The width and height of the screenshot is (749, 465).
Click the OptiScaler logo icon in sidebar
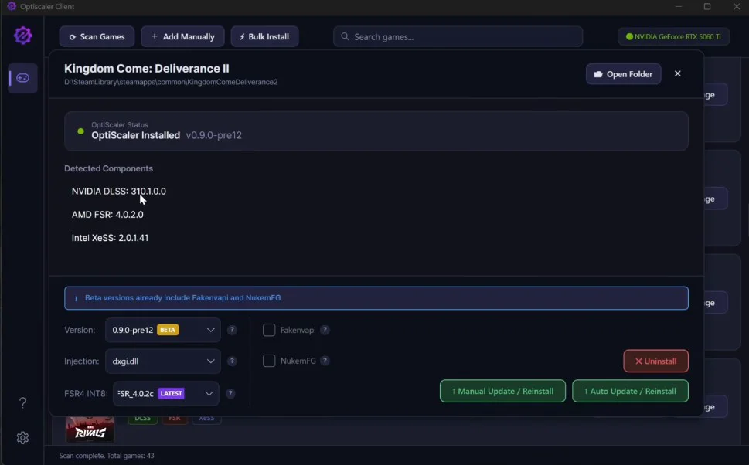23,36
